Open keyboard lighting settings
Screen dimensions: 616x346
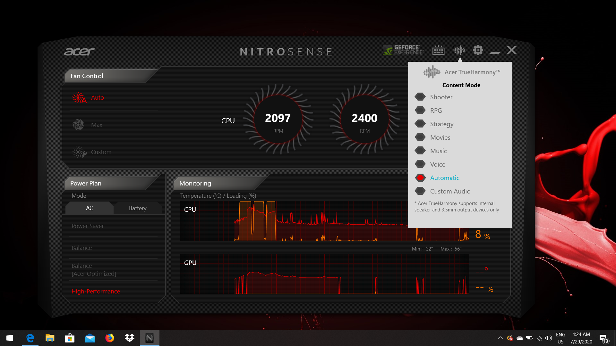(x=439, y=50)
